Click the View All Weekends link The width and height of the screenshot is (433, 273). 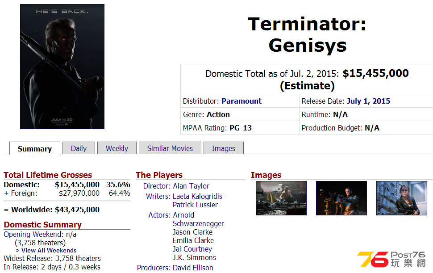pos(46,250)
